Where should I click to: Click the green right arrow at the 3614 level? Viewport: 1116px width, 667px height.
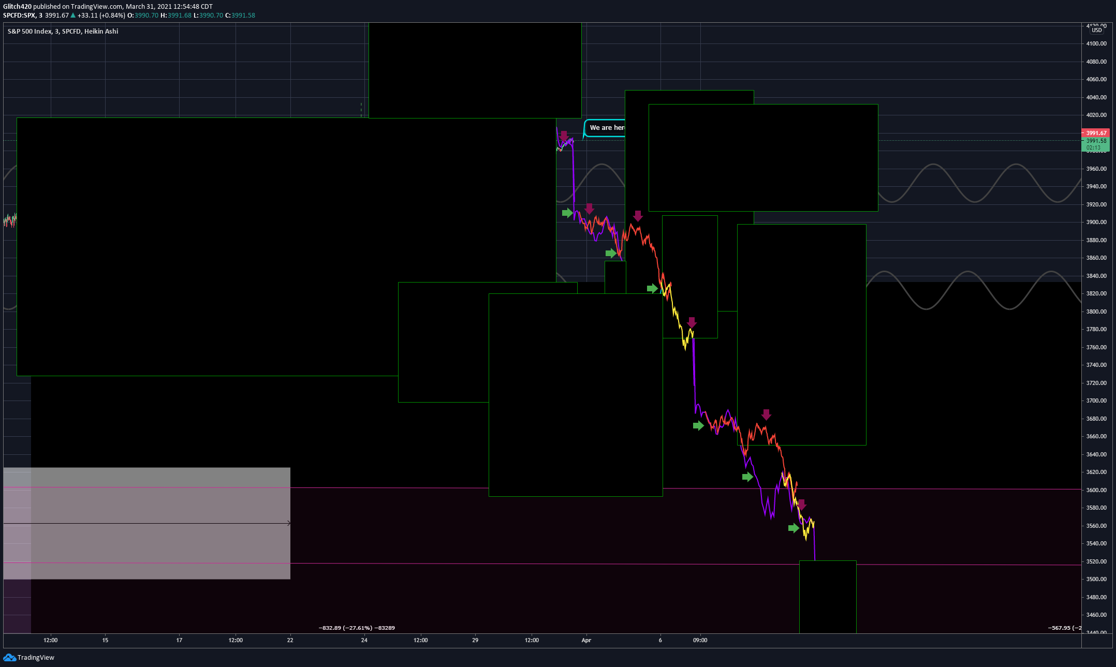click(x=747, y=477)
